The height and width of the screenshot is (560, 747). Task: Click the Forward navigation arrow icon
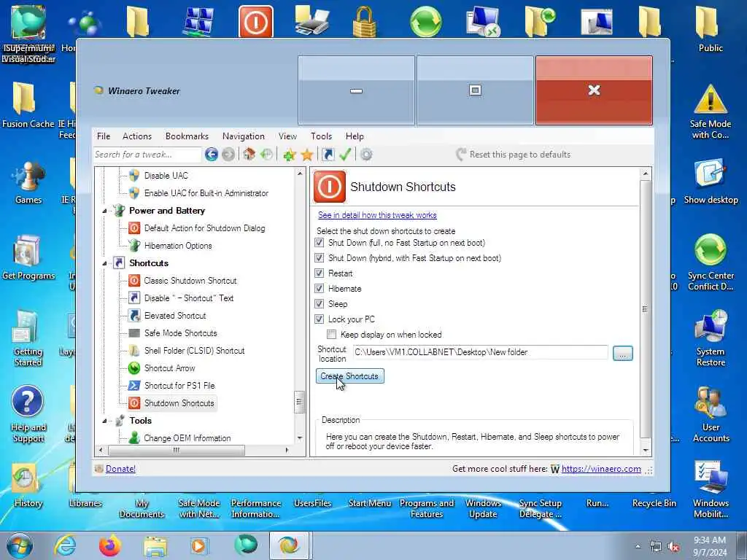coord(228,155)
